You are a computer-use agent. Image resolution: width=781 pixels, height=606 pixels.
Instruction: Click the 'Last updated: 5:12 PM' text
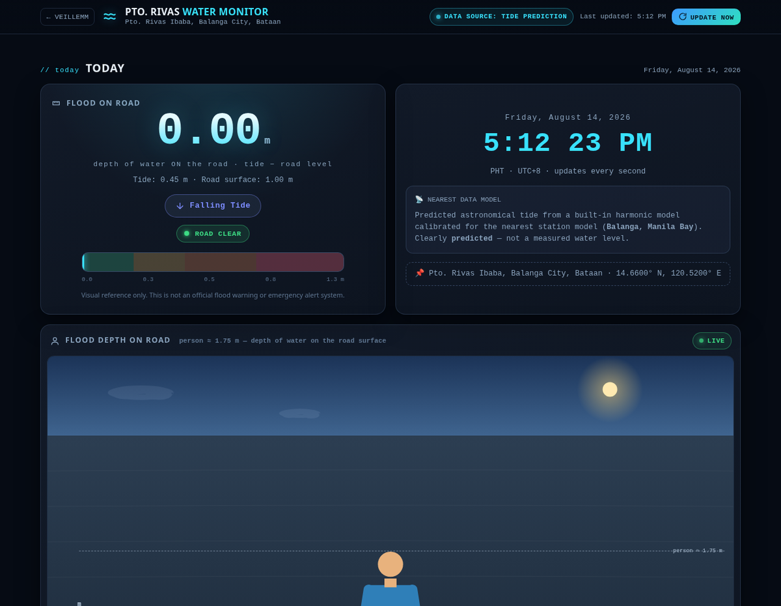pos(623,16)
